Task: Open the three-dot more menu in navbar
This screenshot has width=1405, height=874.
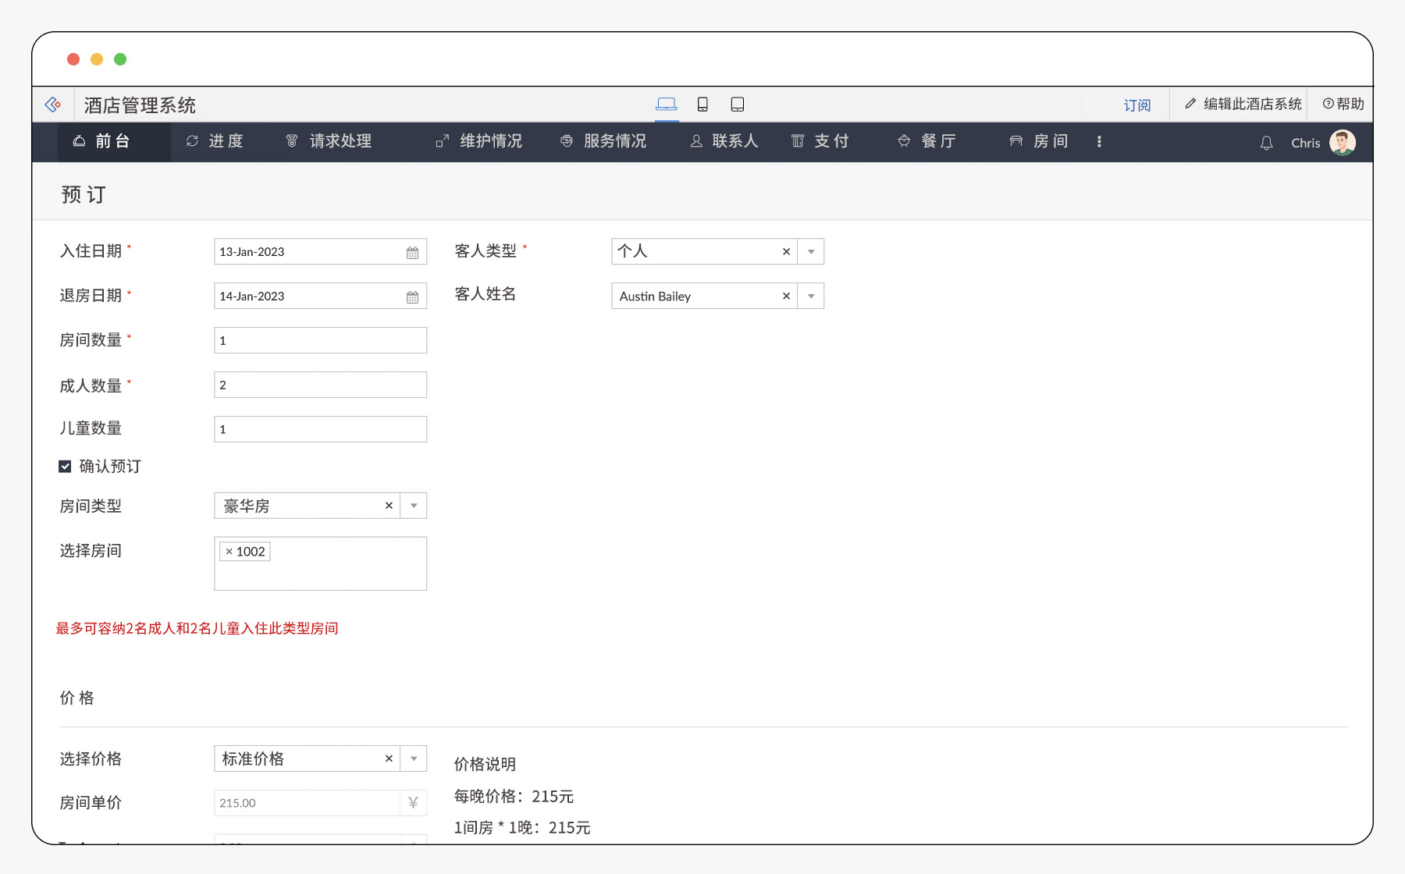Action: click(1099, 141)
